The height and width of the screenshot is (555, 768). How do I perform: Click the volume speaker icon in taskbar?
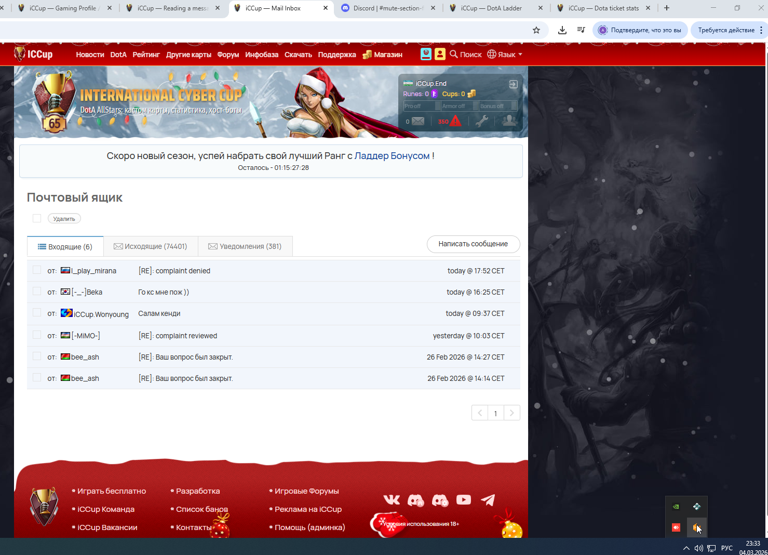(x=699, y=548)
